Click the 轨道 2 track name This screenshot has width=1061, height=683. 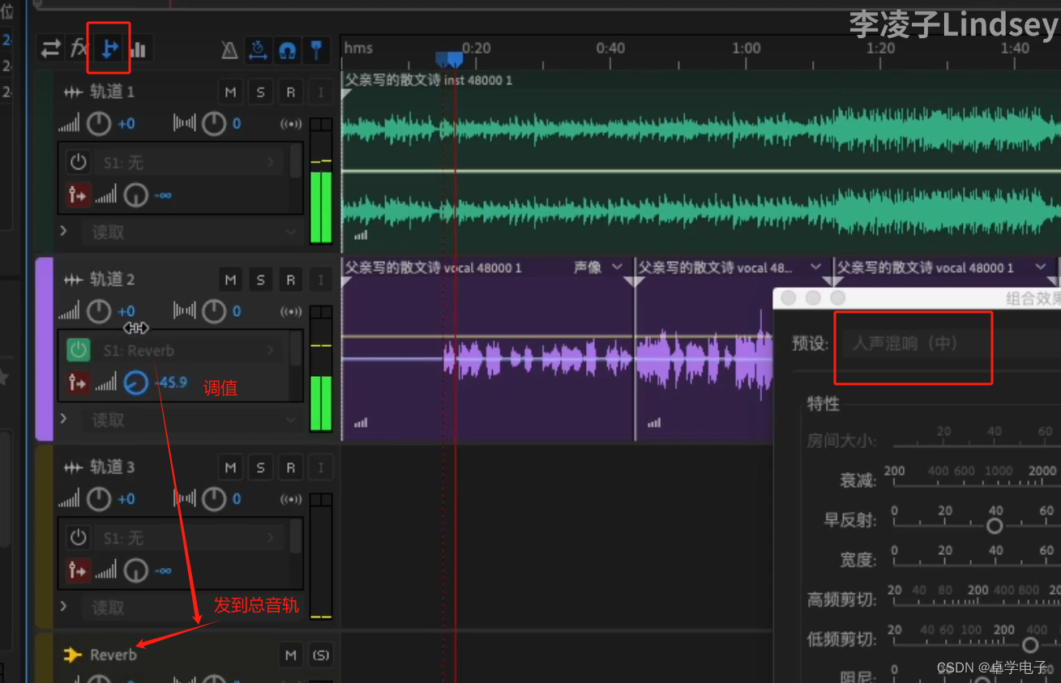(112, 280)
